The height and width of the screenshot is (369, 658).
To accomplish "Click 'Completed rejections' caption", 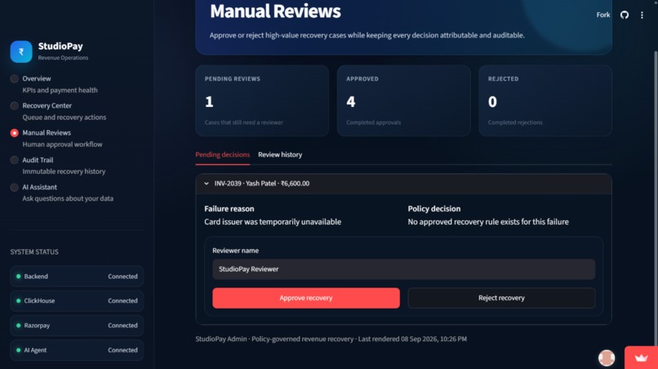I will (x=515, y=122).
